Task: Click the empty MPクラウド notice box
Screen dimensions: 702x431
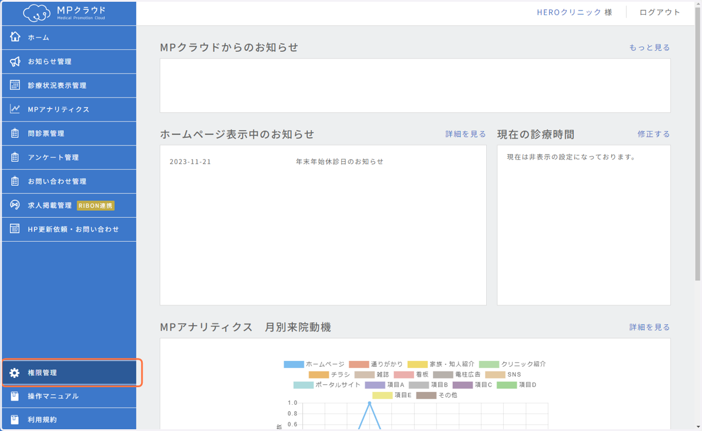Action: 415,85
